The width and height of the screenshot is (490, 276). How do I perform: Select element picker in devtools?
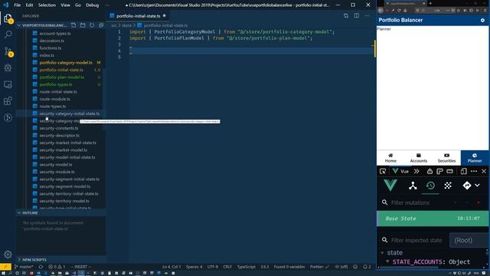[x=383, y=171]
